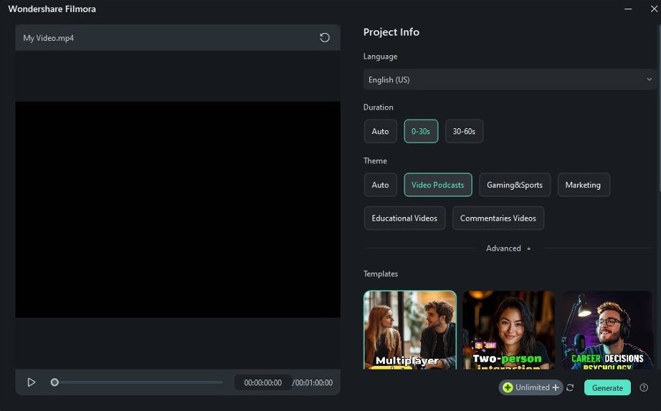Refresh credits with the circular arrows icon
661x411 pixels.
coord(570,387)
